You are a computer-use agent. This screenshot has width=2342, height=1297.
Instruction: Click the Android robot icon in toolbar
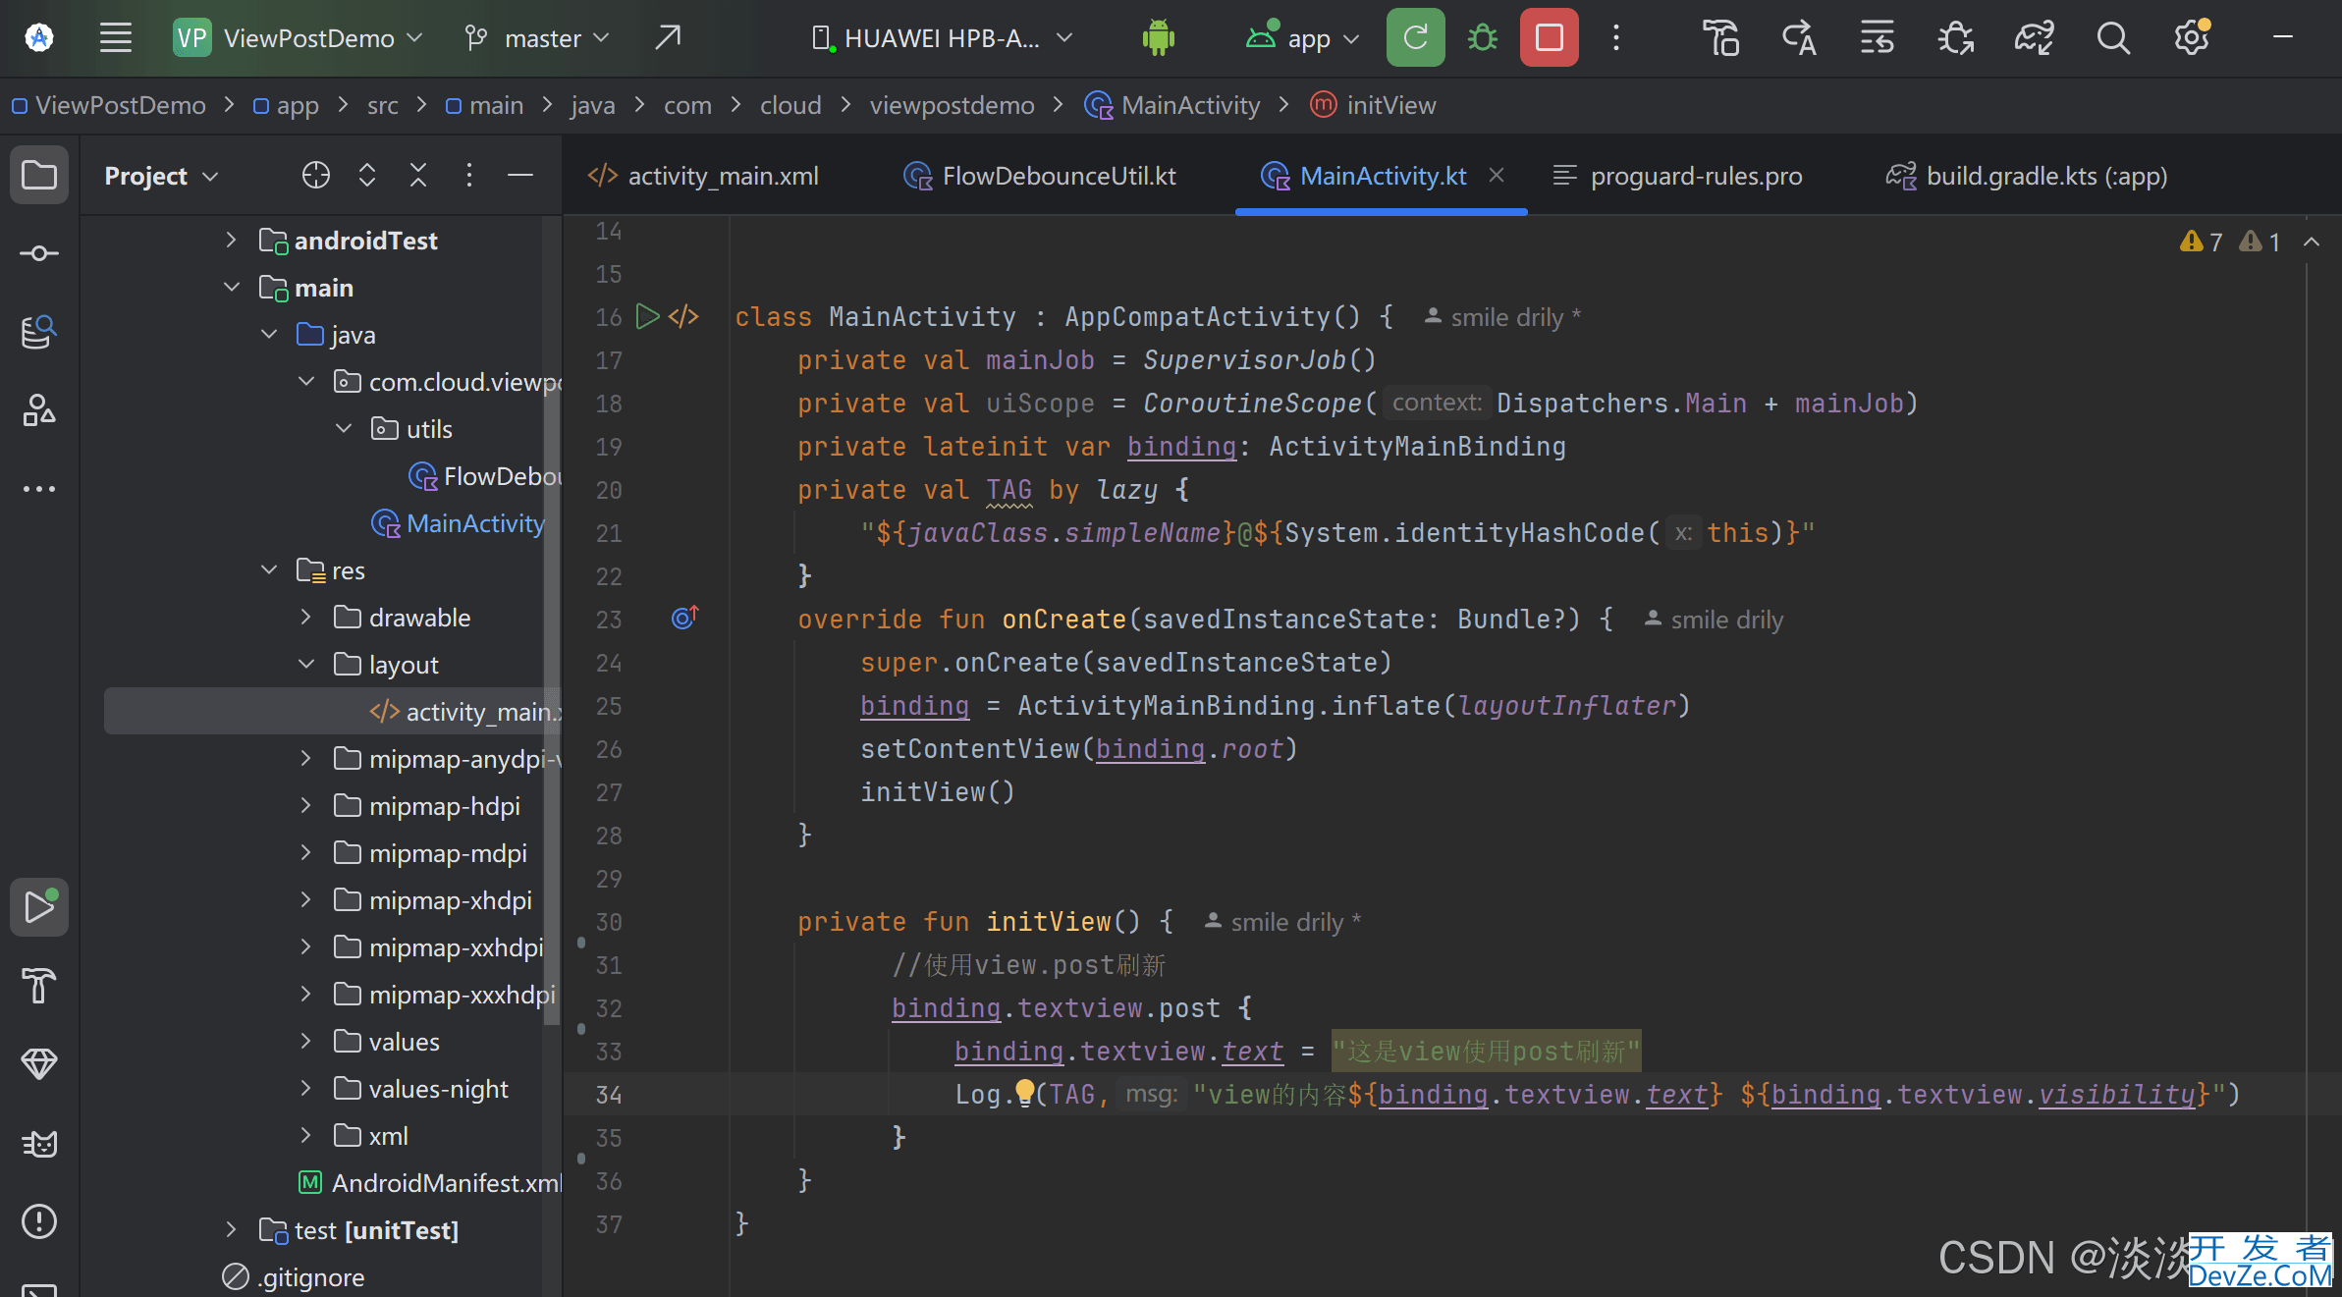1159,38
